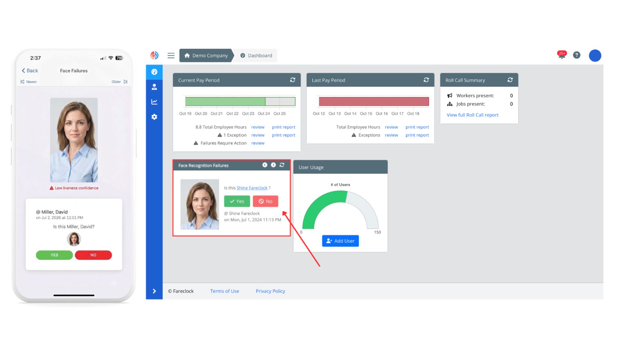Image resolution: width=618 pixels, height=347 pixels.
Task: Open the reports chart sidebar icon
Action: (154, 102)
